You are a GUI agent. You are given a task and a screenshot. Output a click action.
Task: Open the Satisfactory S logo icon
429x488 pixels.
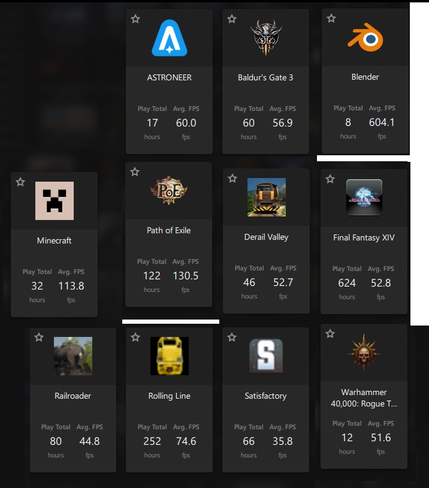click(x=266, y=356)
